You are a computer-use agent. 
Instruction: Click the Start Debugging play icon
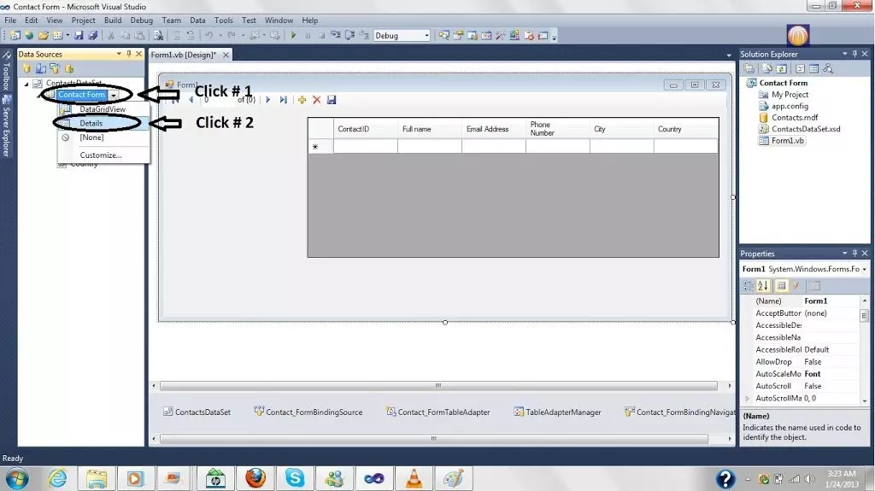(x=294, y=35)
